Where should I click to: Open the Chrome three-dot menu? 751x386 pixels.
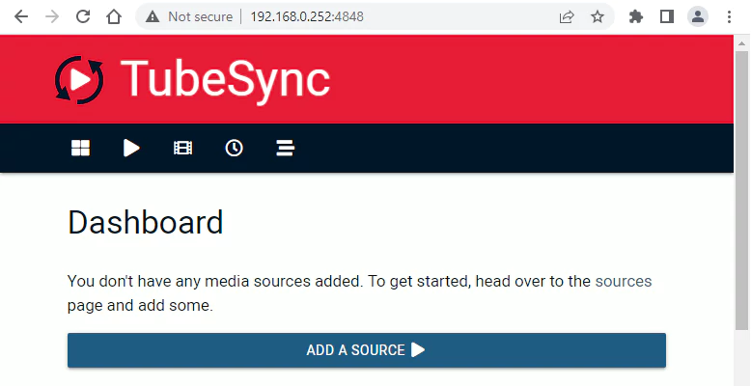click(x=727, y=16)
